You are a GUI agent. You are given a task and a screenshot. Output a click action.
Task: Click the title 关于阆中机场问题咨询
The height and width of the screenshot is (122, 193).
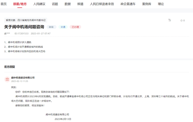pos(24,27)
